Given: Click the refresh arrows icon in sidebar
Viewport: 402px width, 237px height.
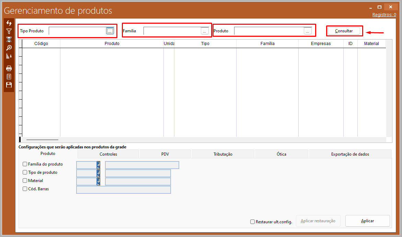Looking at the screenshot, I should (9, 23).
